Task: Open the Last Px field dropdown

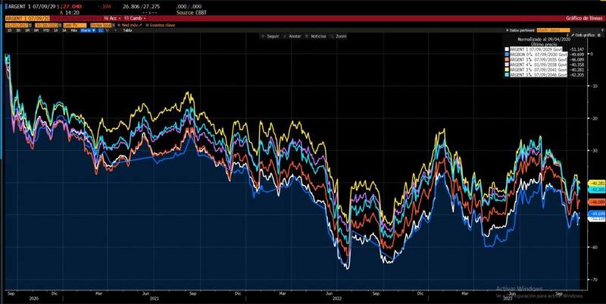Action: click(72, 25)
